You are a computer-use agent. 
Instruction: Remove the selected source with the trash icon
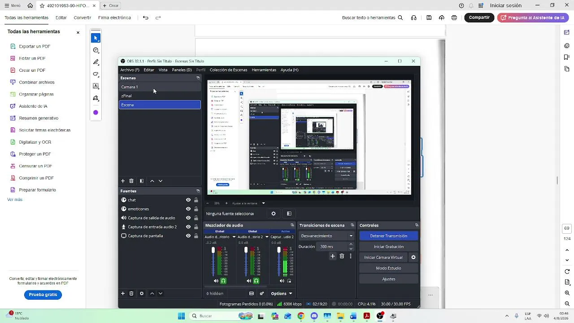(x=131, y=293)
